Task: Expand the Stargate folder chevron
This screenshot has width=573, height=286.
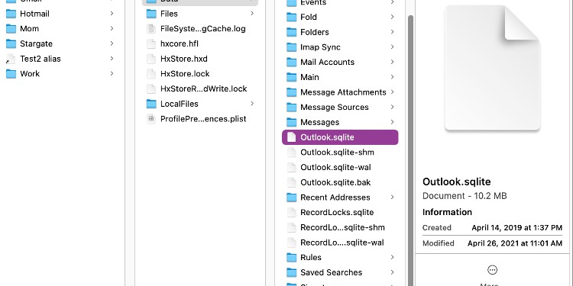Action: tap(112, 43)
